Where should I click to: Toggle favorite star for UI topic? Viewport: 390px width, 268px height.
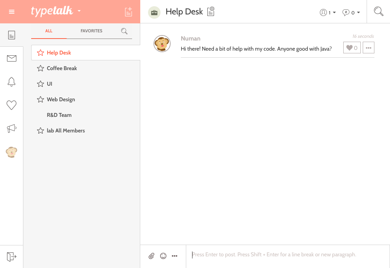point(40,84)
